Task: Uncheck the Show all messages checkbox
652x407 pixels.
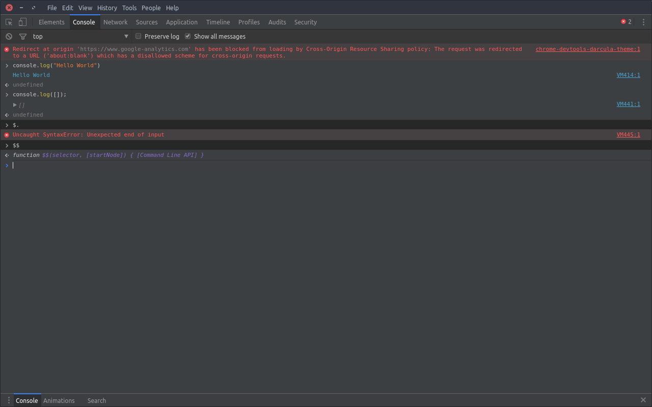Action: point(187,36)
